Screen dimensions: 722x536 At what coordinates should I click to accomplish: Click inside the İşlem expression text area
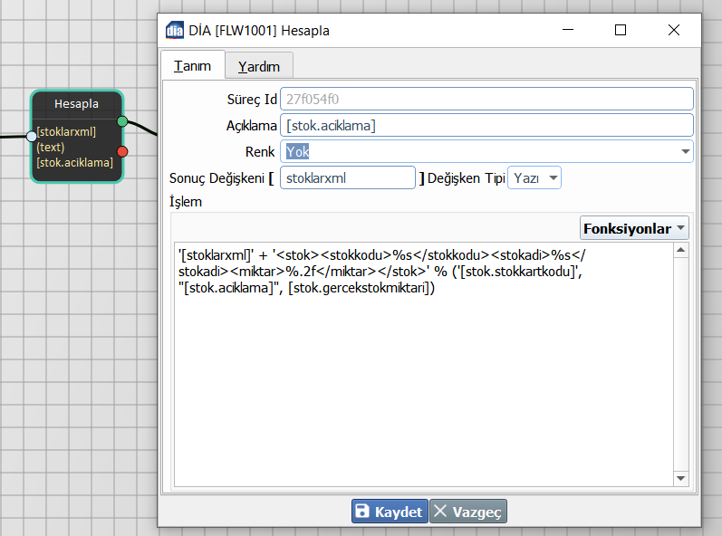click(x=424, y=364)
